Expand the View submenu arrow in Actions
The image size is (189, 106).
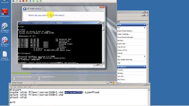(145, 57)
